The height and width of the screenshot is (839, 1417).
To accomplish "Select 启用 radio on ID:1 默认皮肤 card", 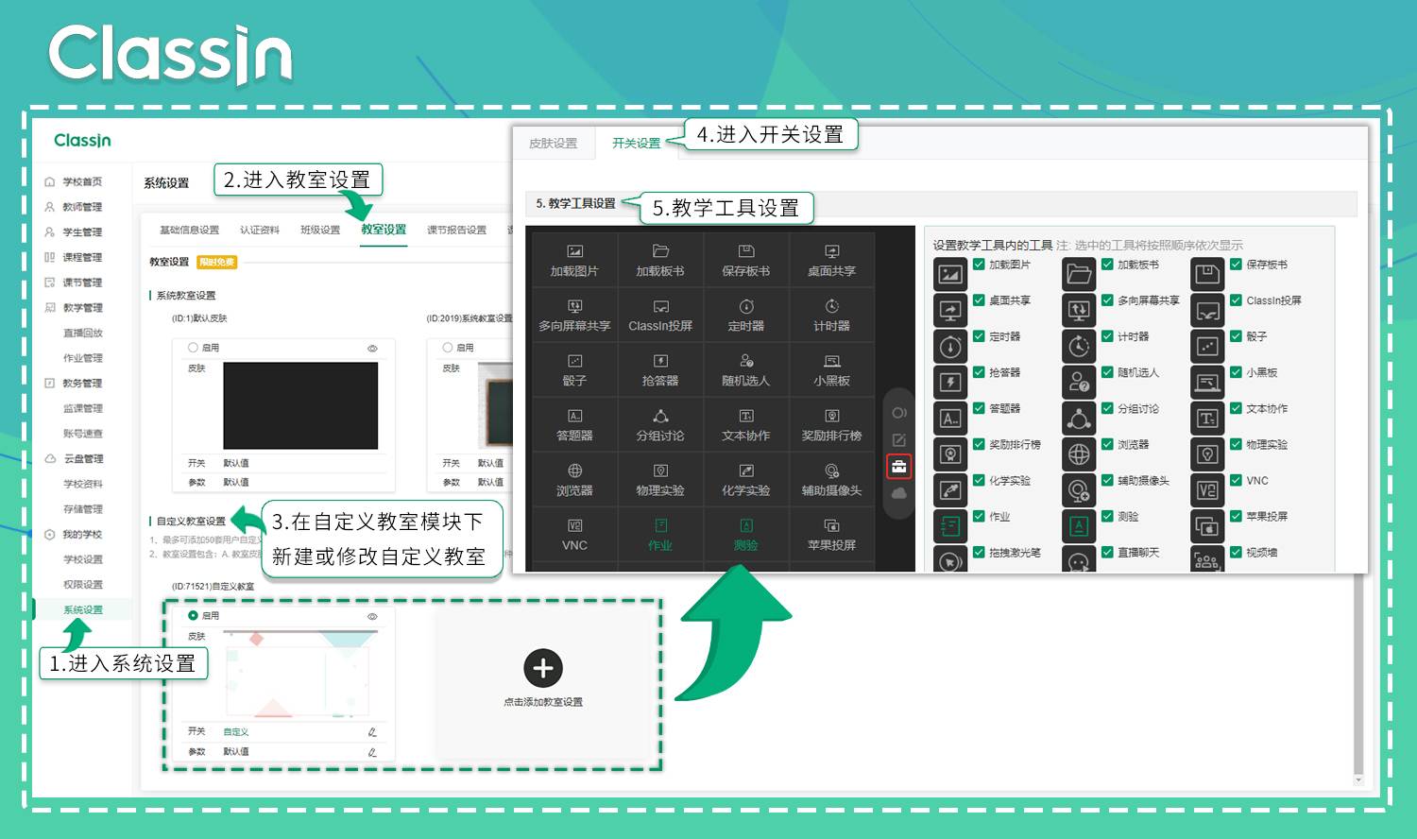I will 194,348.
